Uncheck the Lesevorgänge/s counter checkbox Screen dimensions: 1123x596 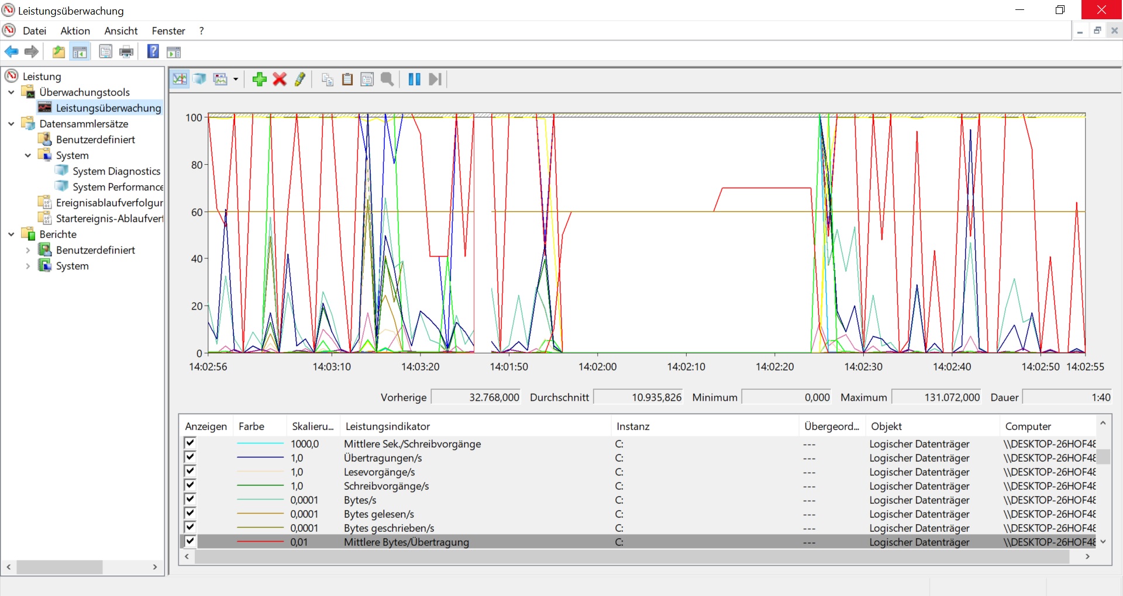pos(190,471)
